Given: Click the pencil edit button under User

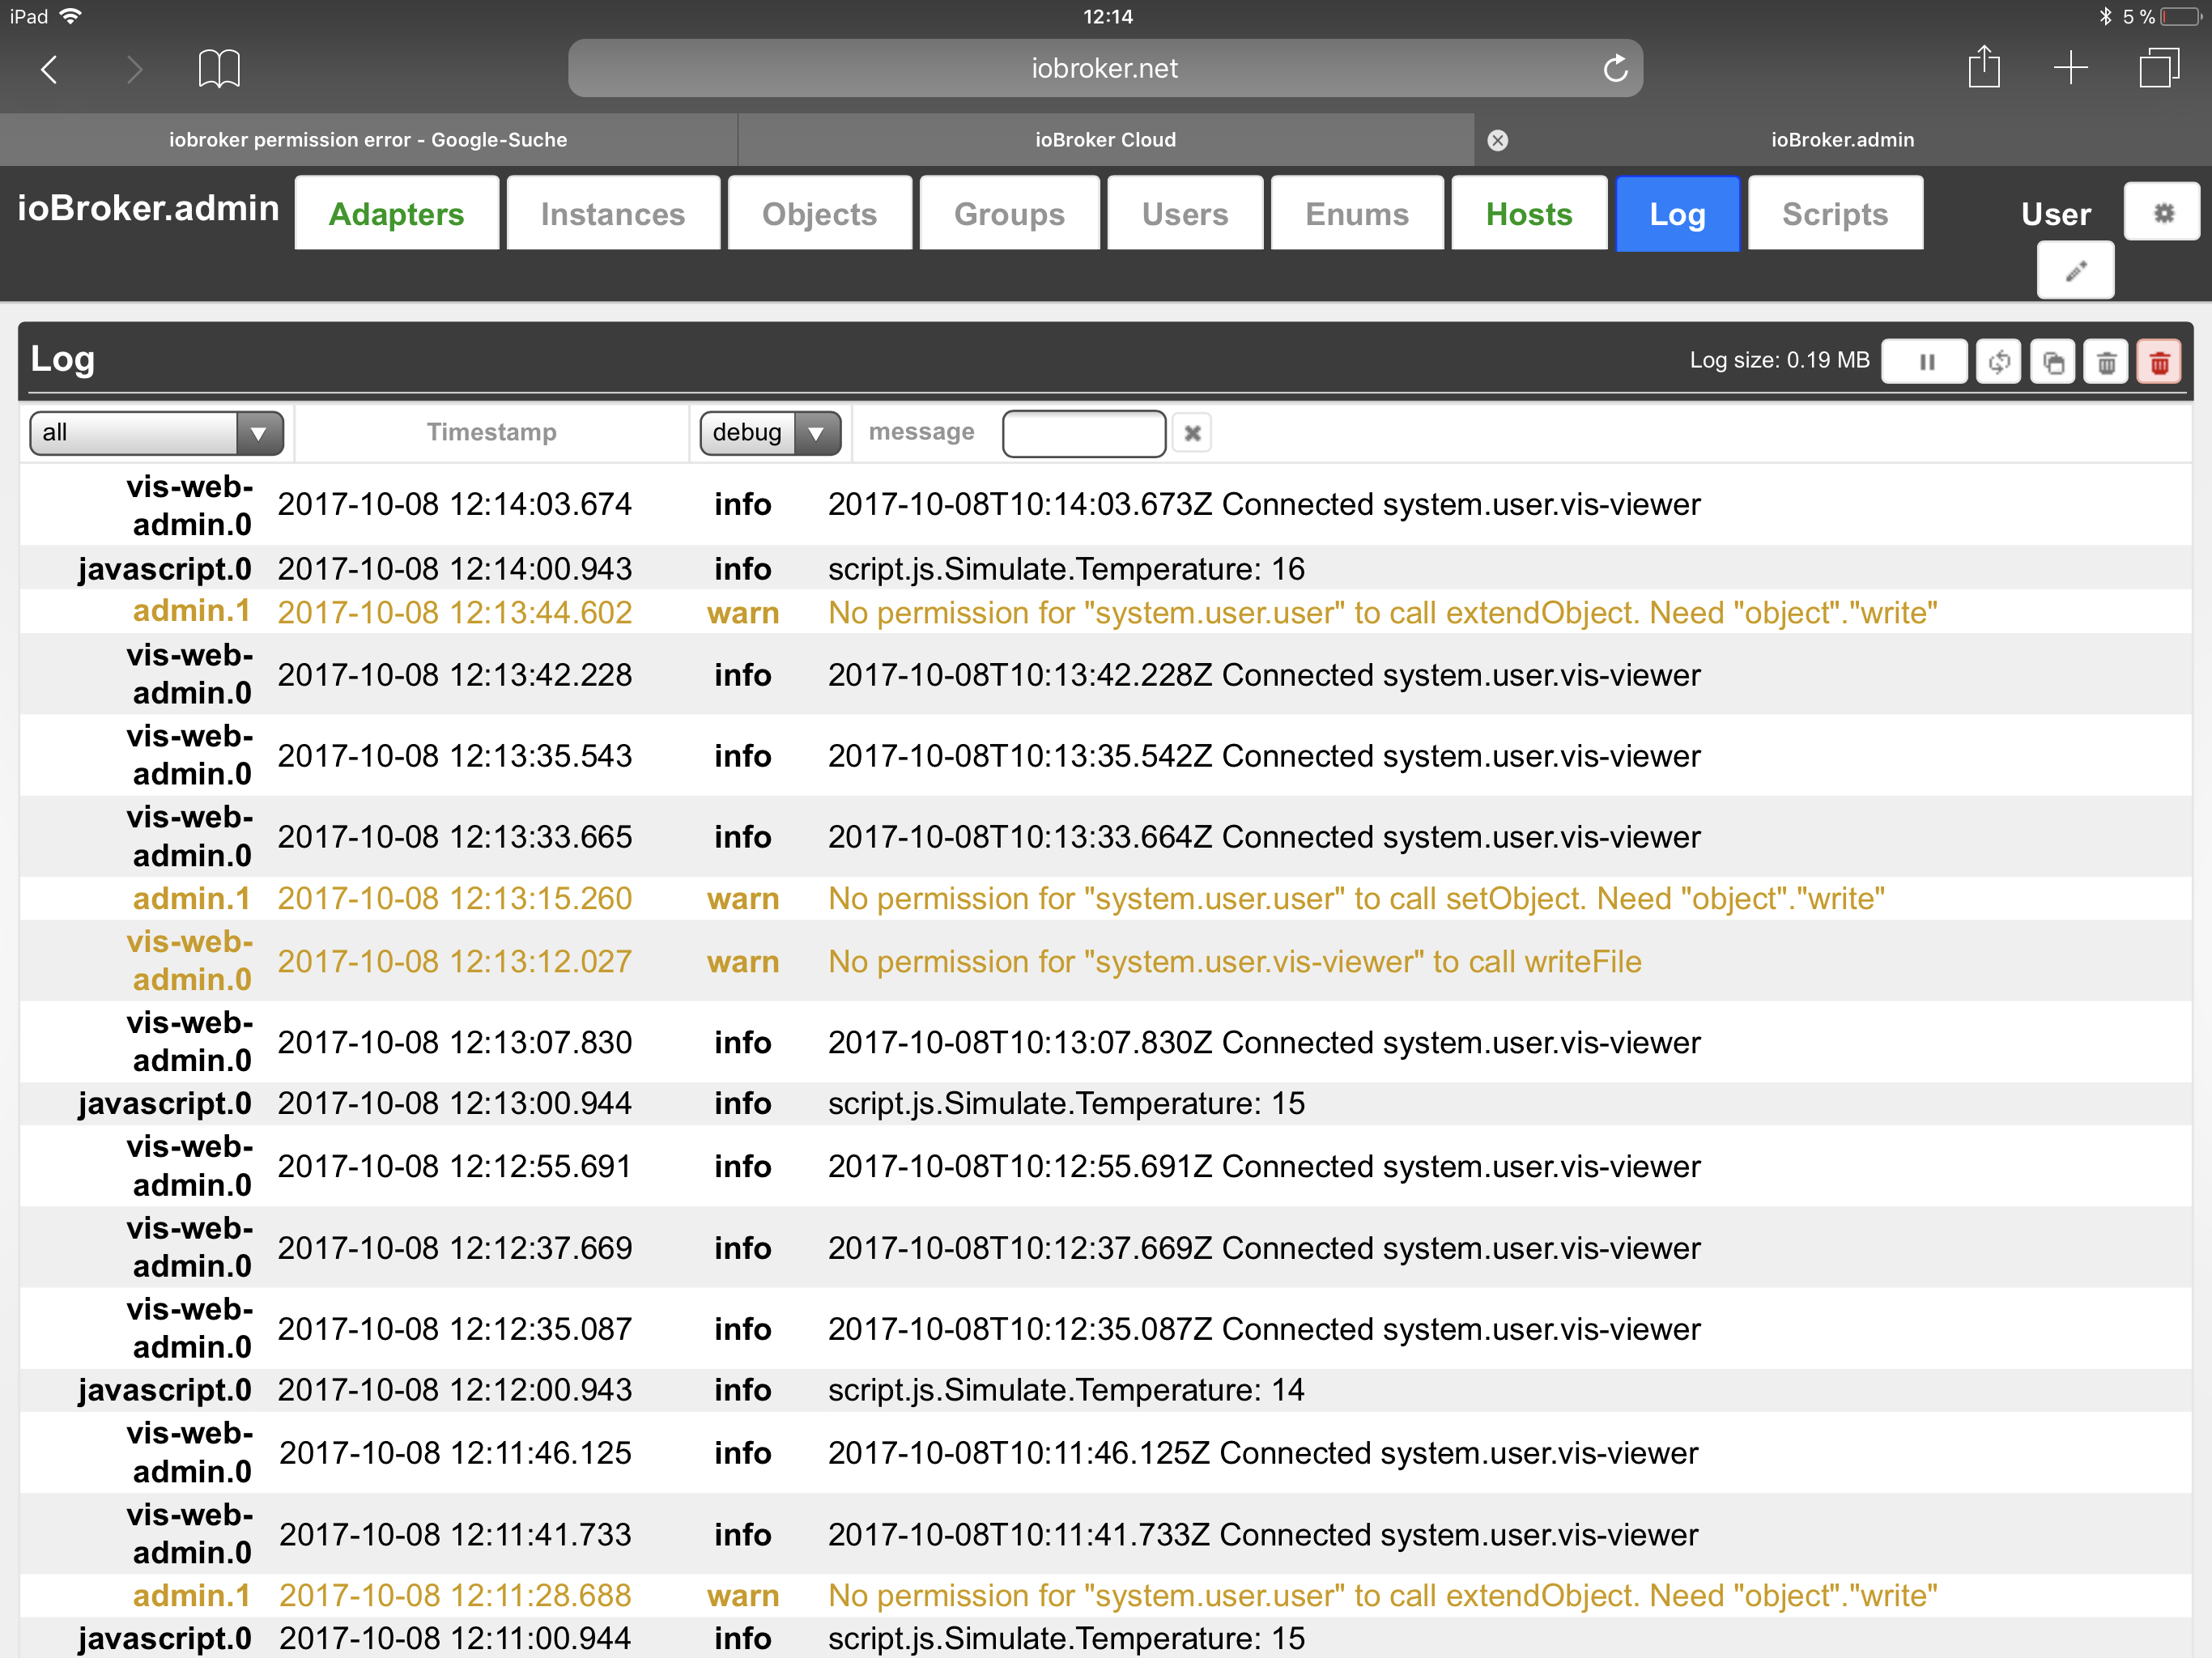Looking at the screenshot, I should click(2075, 271).
